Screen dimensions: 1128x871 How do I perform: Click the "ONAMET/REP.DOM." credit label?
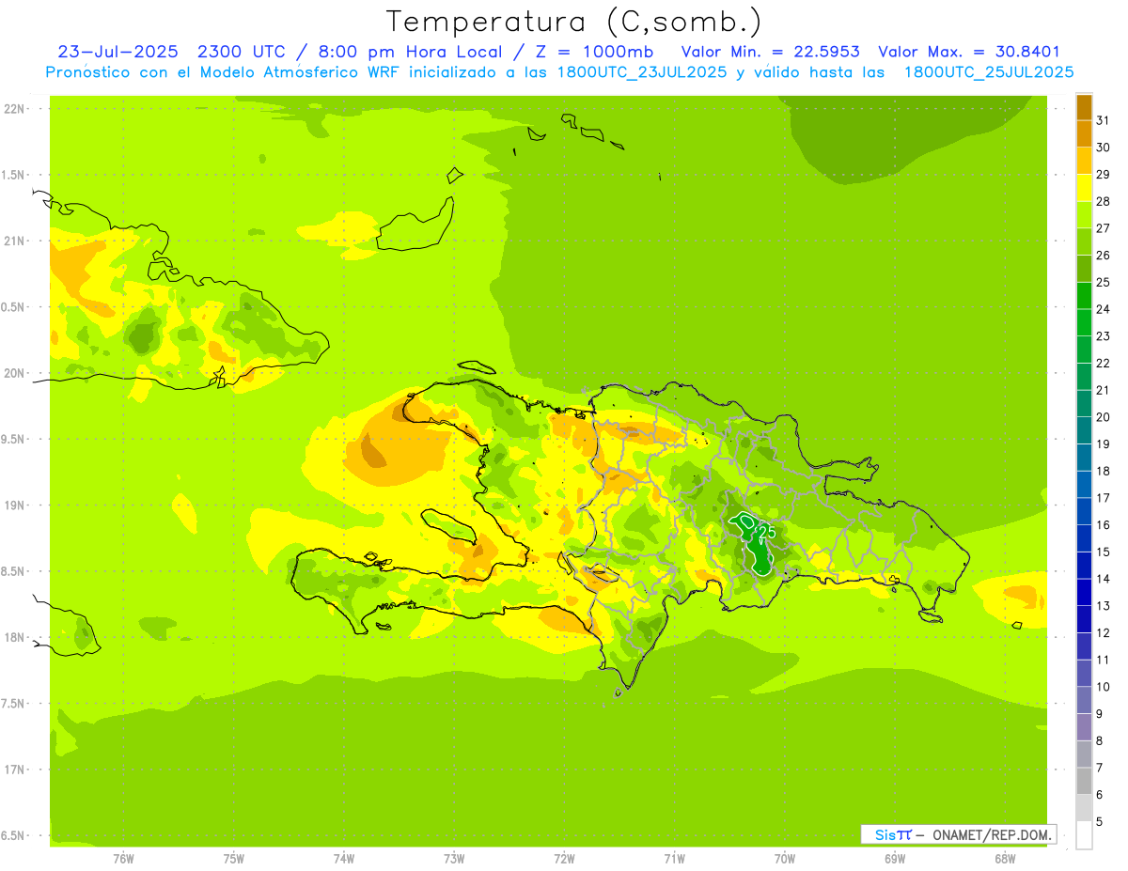pyautogui.click(x=993, y=834)
